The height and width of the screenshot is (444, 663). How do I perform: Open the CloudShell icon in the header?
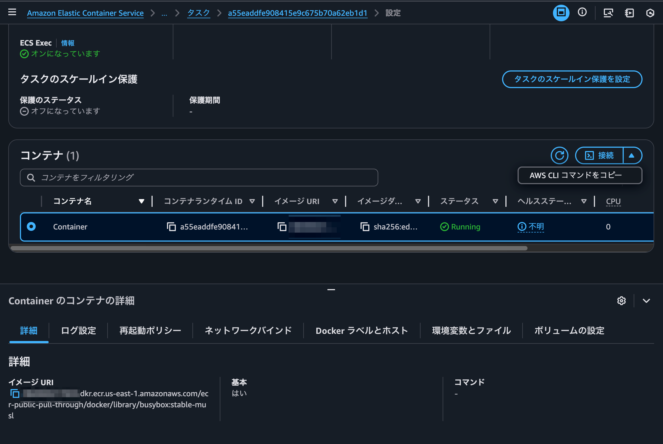click(x=561, y=13)
